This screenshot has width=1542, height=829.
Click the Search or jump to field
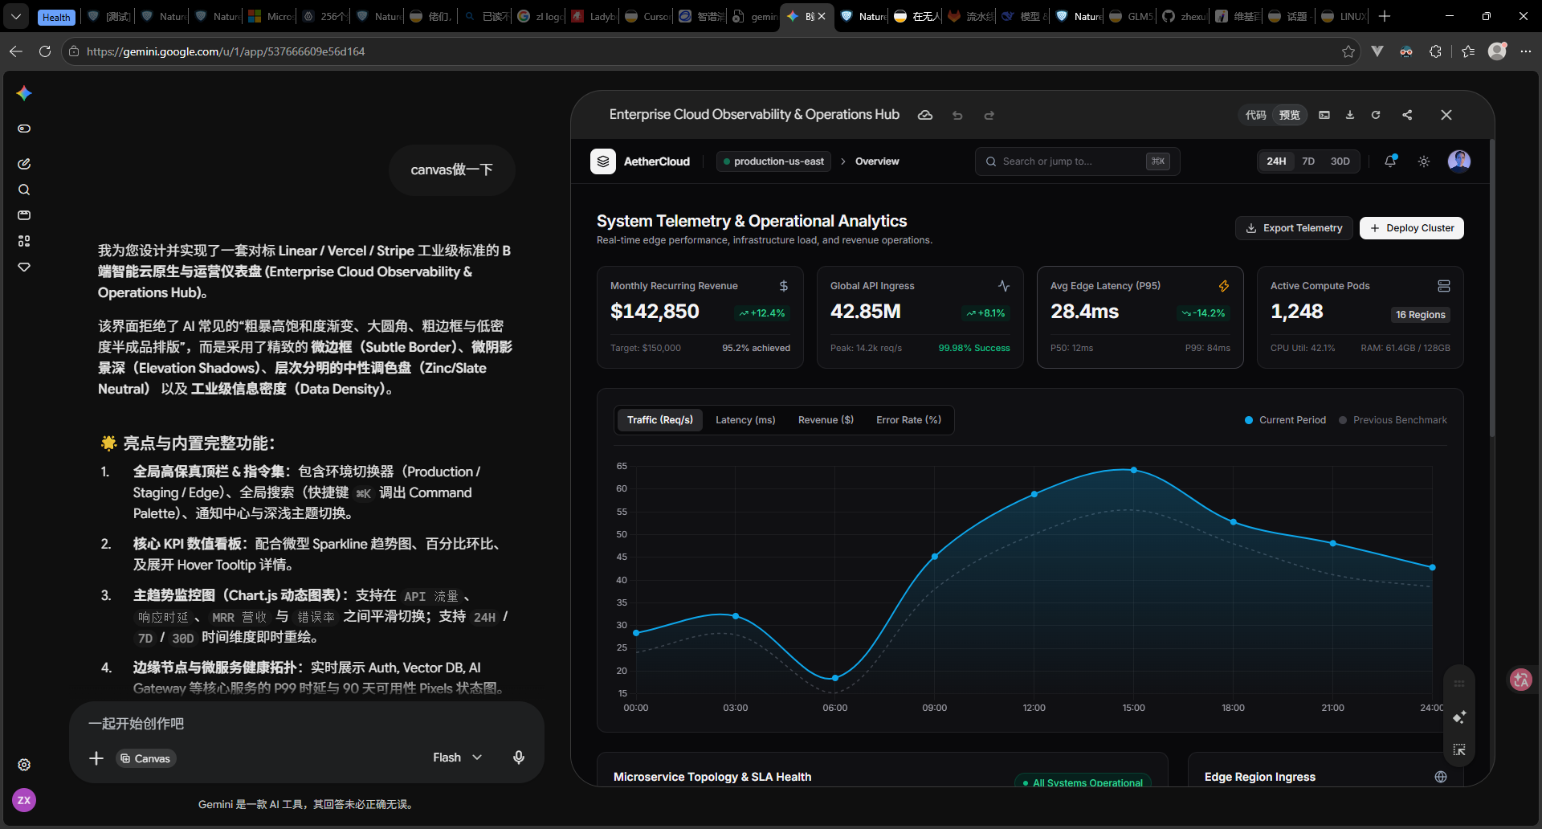pyautogui.click(x=1077, y=161)
